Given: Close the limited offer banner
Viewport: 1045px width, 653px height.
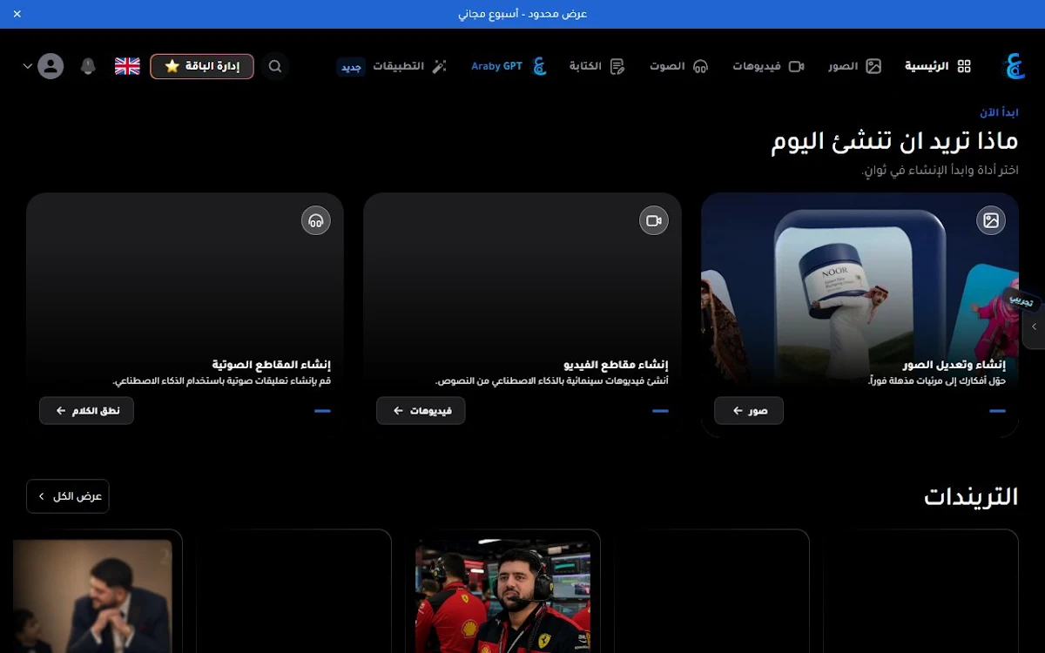Looking at the screenshot, I should point(17,14).
